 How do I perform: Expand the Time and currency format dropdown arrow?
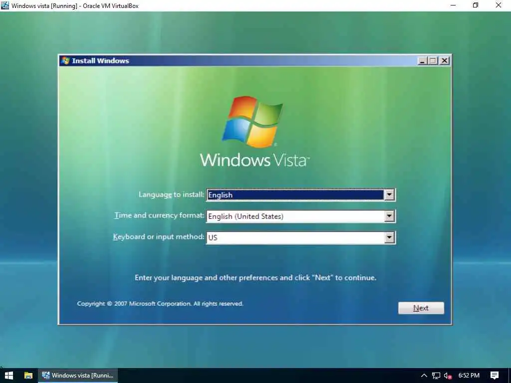389,216
